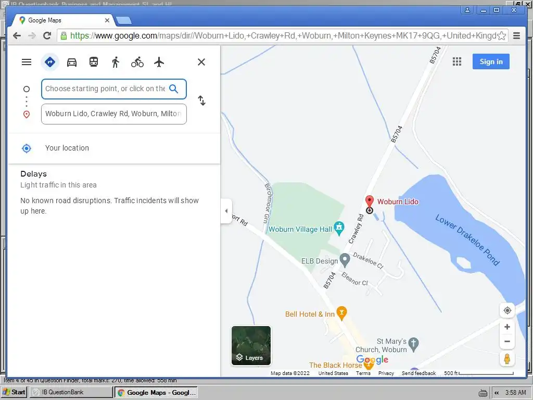This screenshot has width=533, height=400.
Task: Reload the page
Action: coord(47,35)
